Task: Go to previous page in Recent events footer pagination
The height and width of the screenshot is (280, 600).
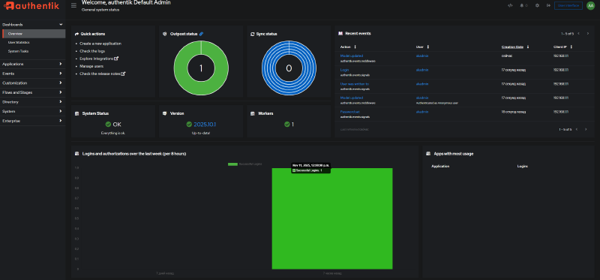Action: tap(577, 129)
